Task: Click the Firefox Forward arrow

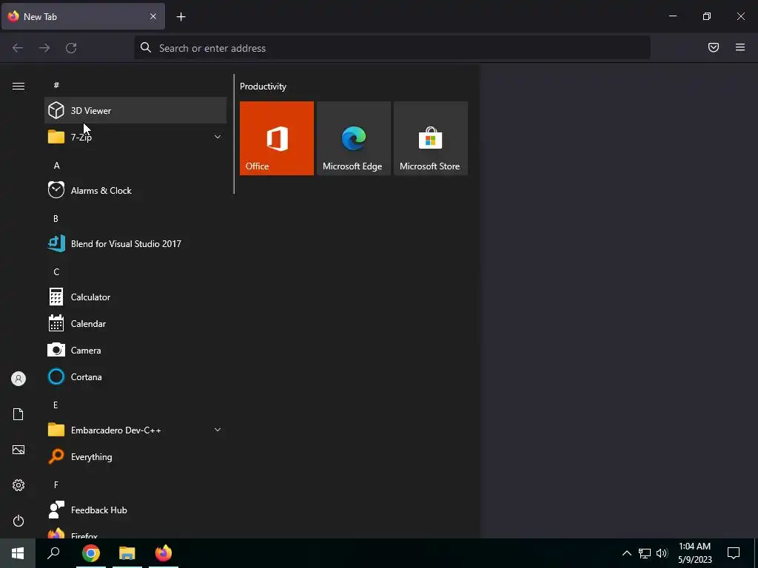Action: (x=44, y=48)
